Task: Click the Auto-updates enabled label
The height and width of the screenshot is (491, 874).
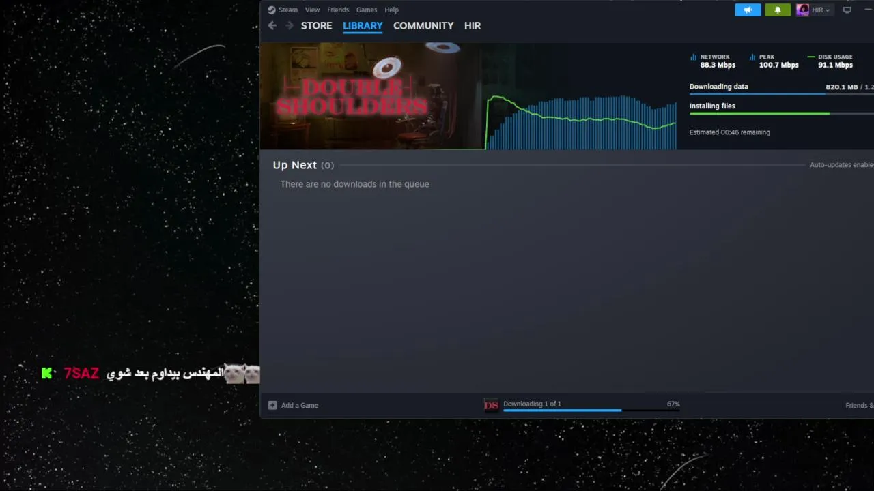Action: [842, 165]
